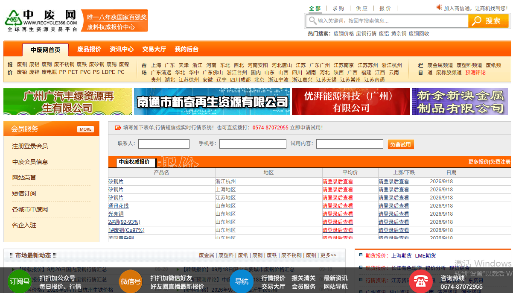Open 网站荣誉 sidebar link

pos(24,178)
